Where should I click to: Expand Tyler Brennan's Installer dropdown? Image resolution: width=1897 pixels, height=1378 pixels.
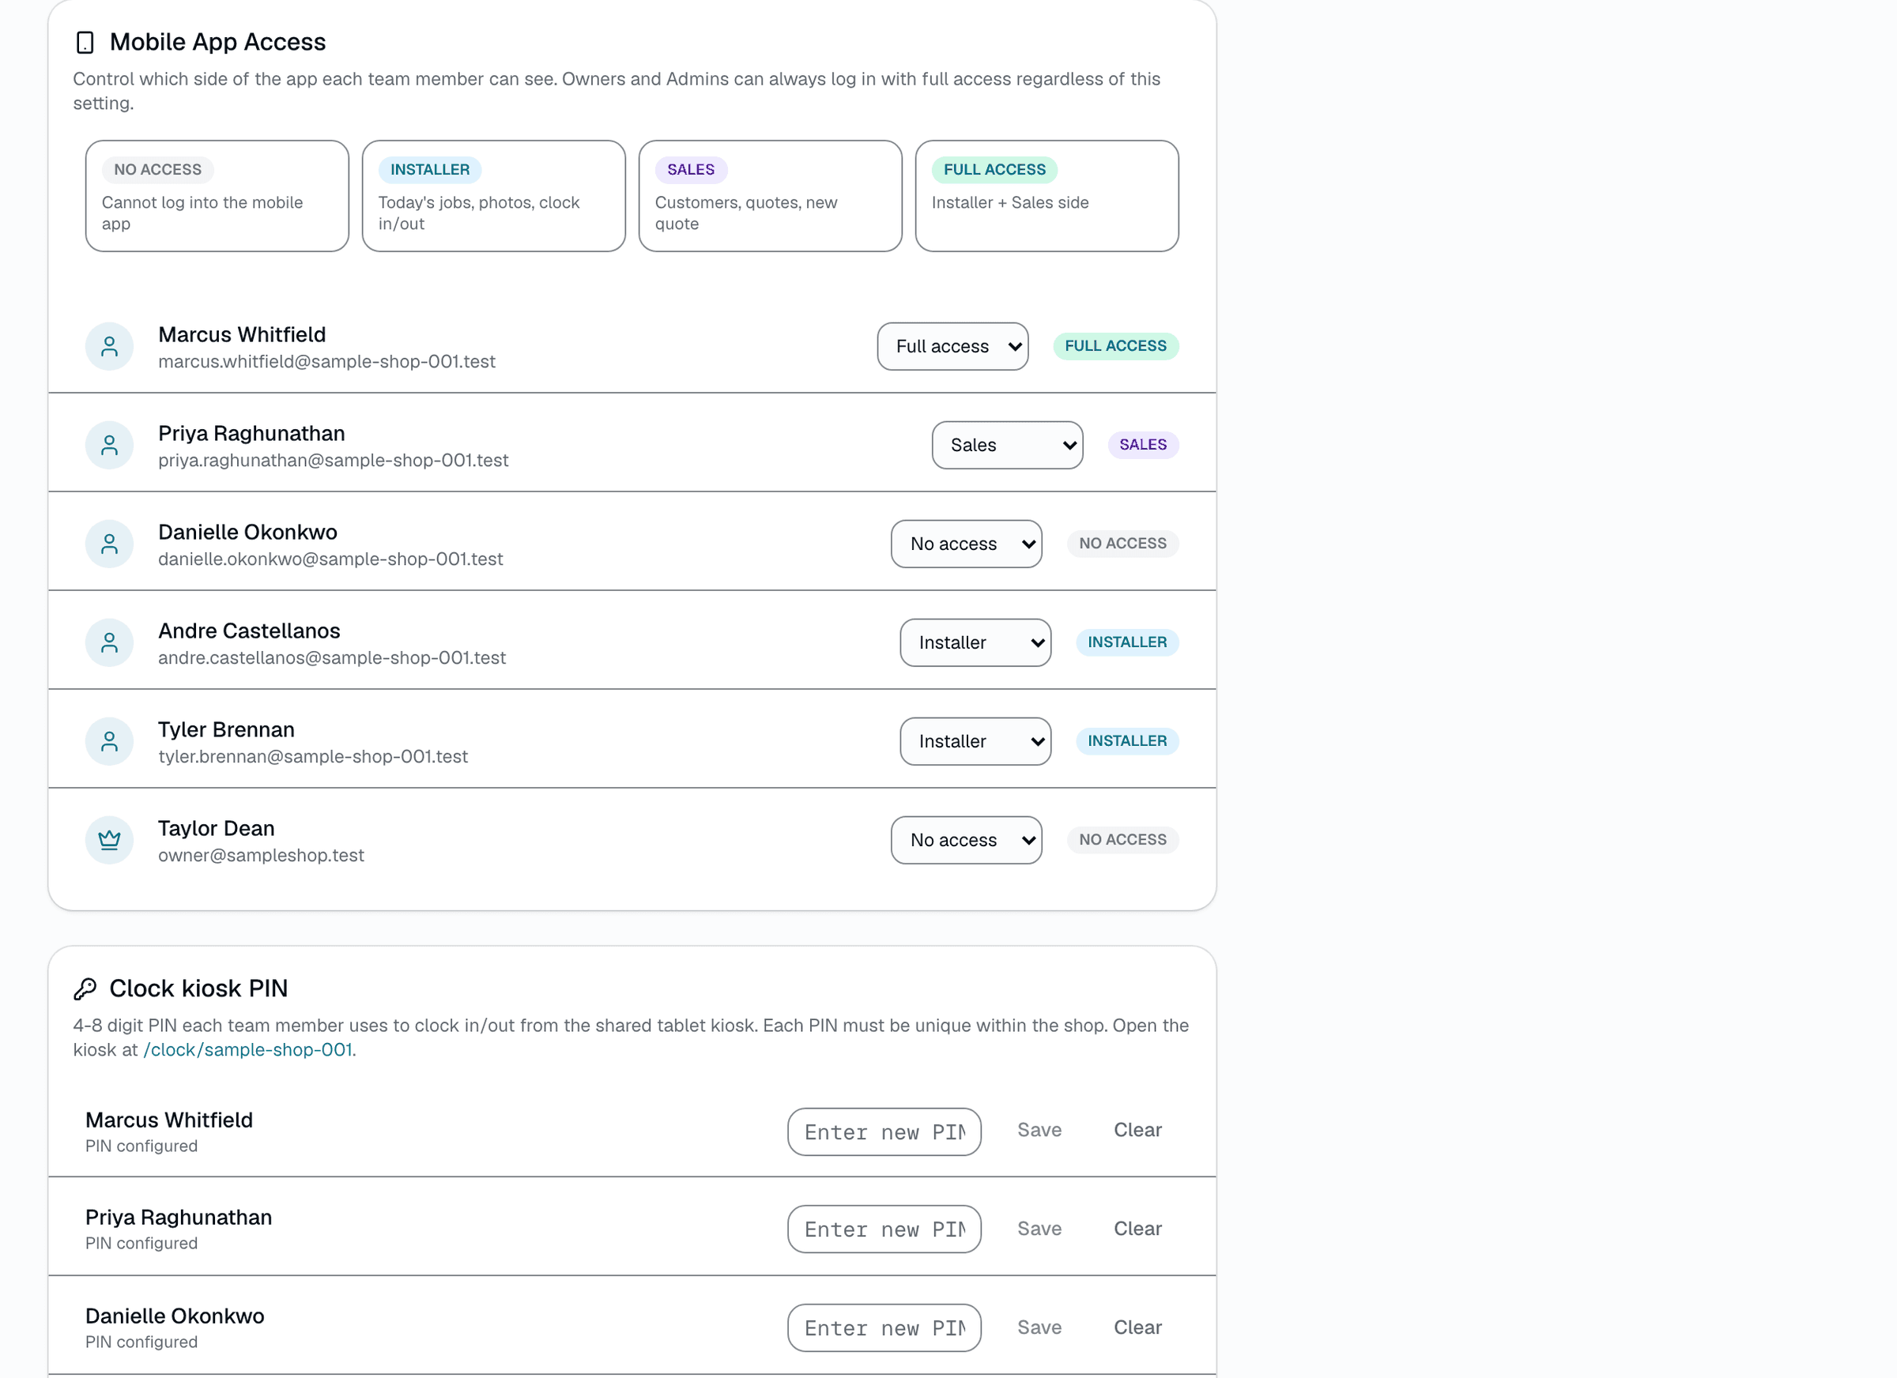975,741
